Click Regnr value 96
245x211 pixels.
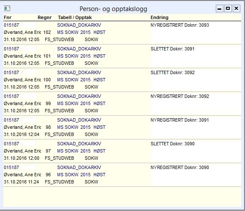pos(48,175)
